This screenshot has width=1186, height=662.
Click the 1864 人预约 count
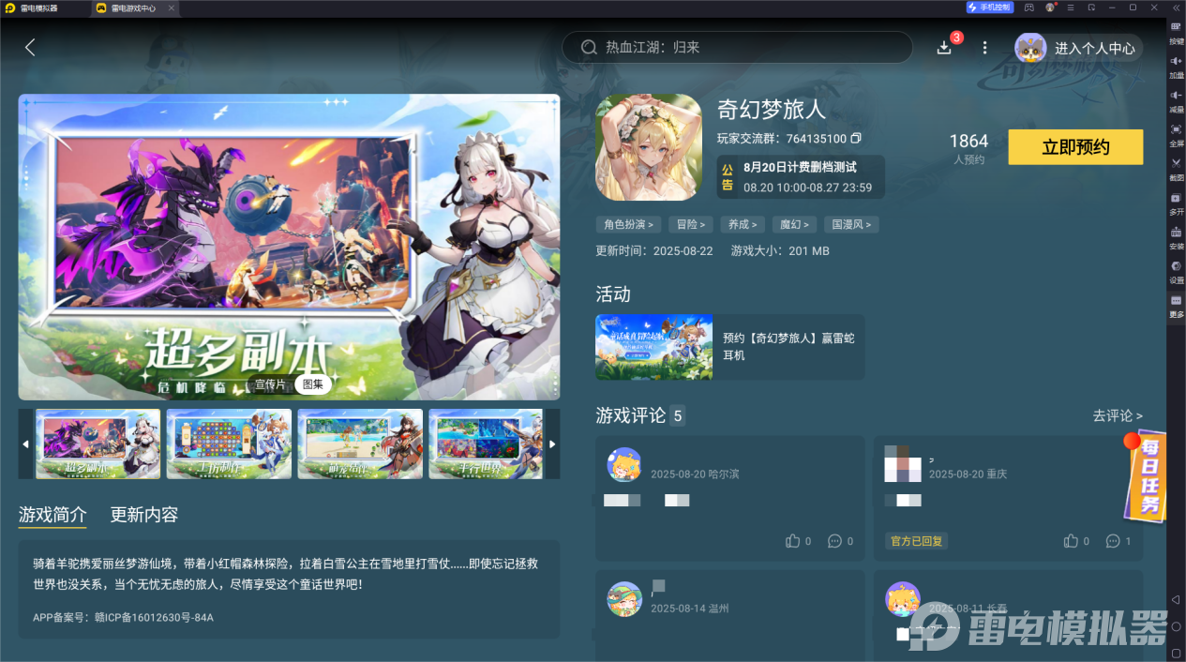point(968,148)
